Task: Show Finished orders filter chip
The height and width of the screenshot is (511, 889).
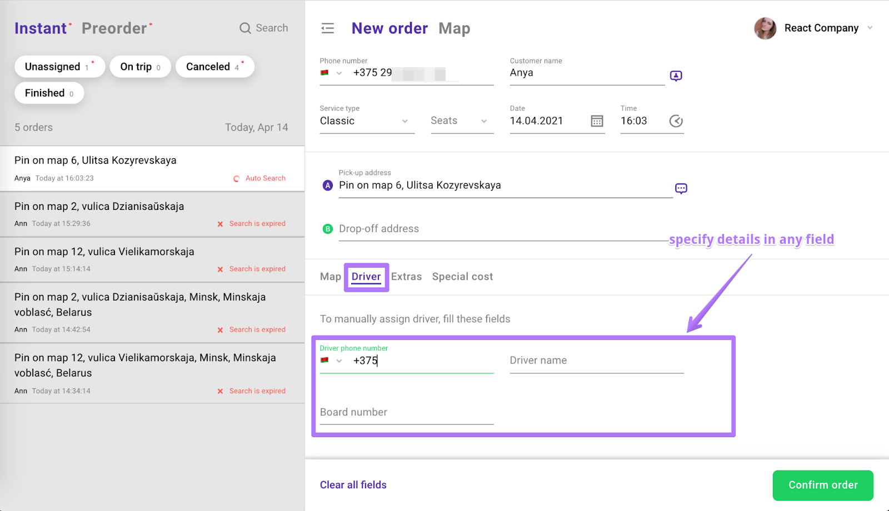Action: [x=49, y=93]
